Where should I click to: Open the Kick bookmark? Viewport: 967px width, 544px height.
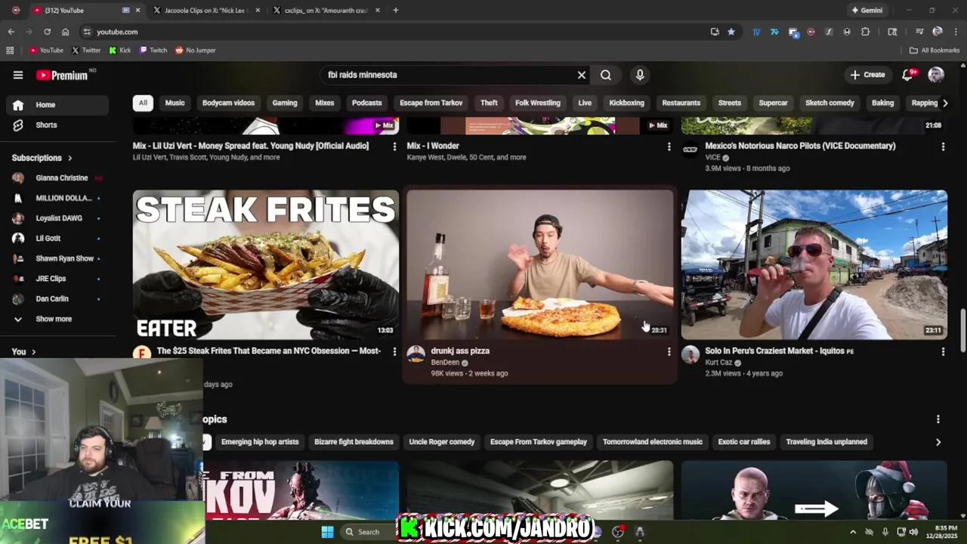click(x=119, y=50)
